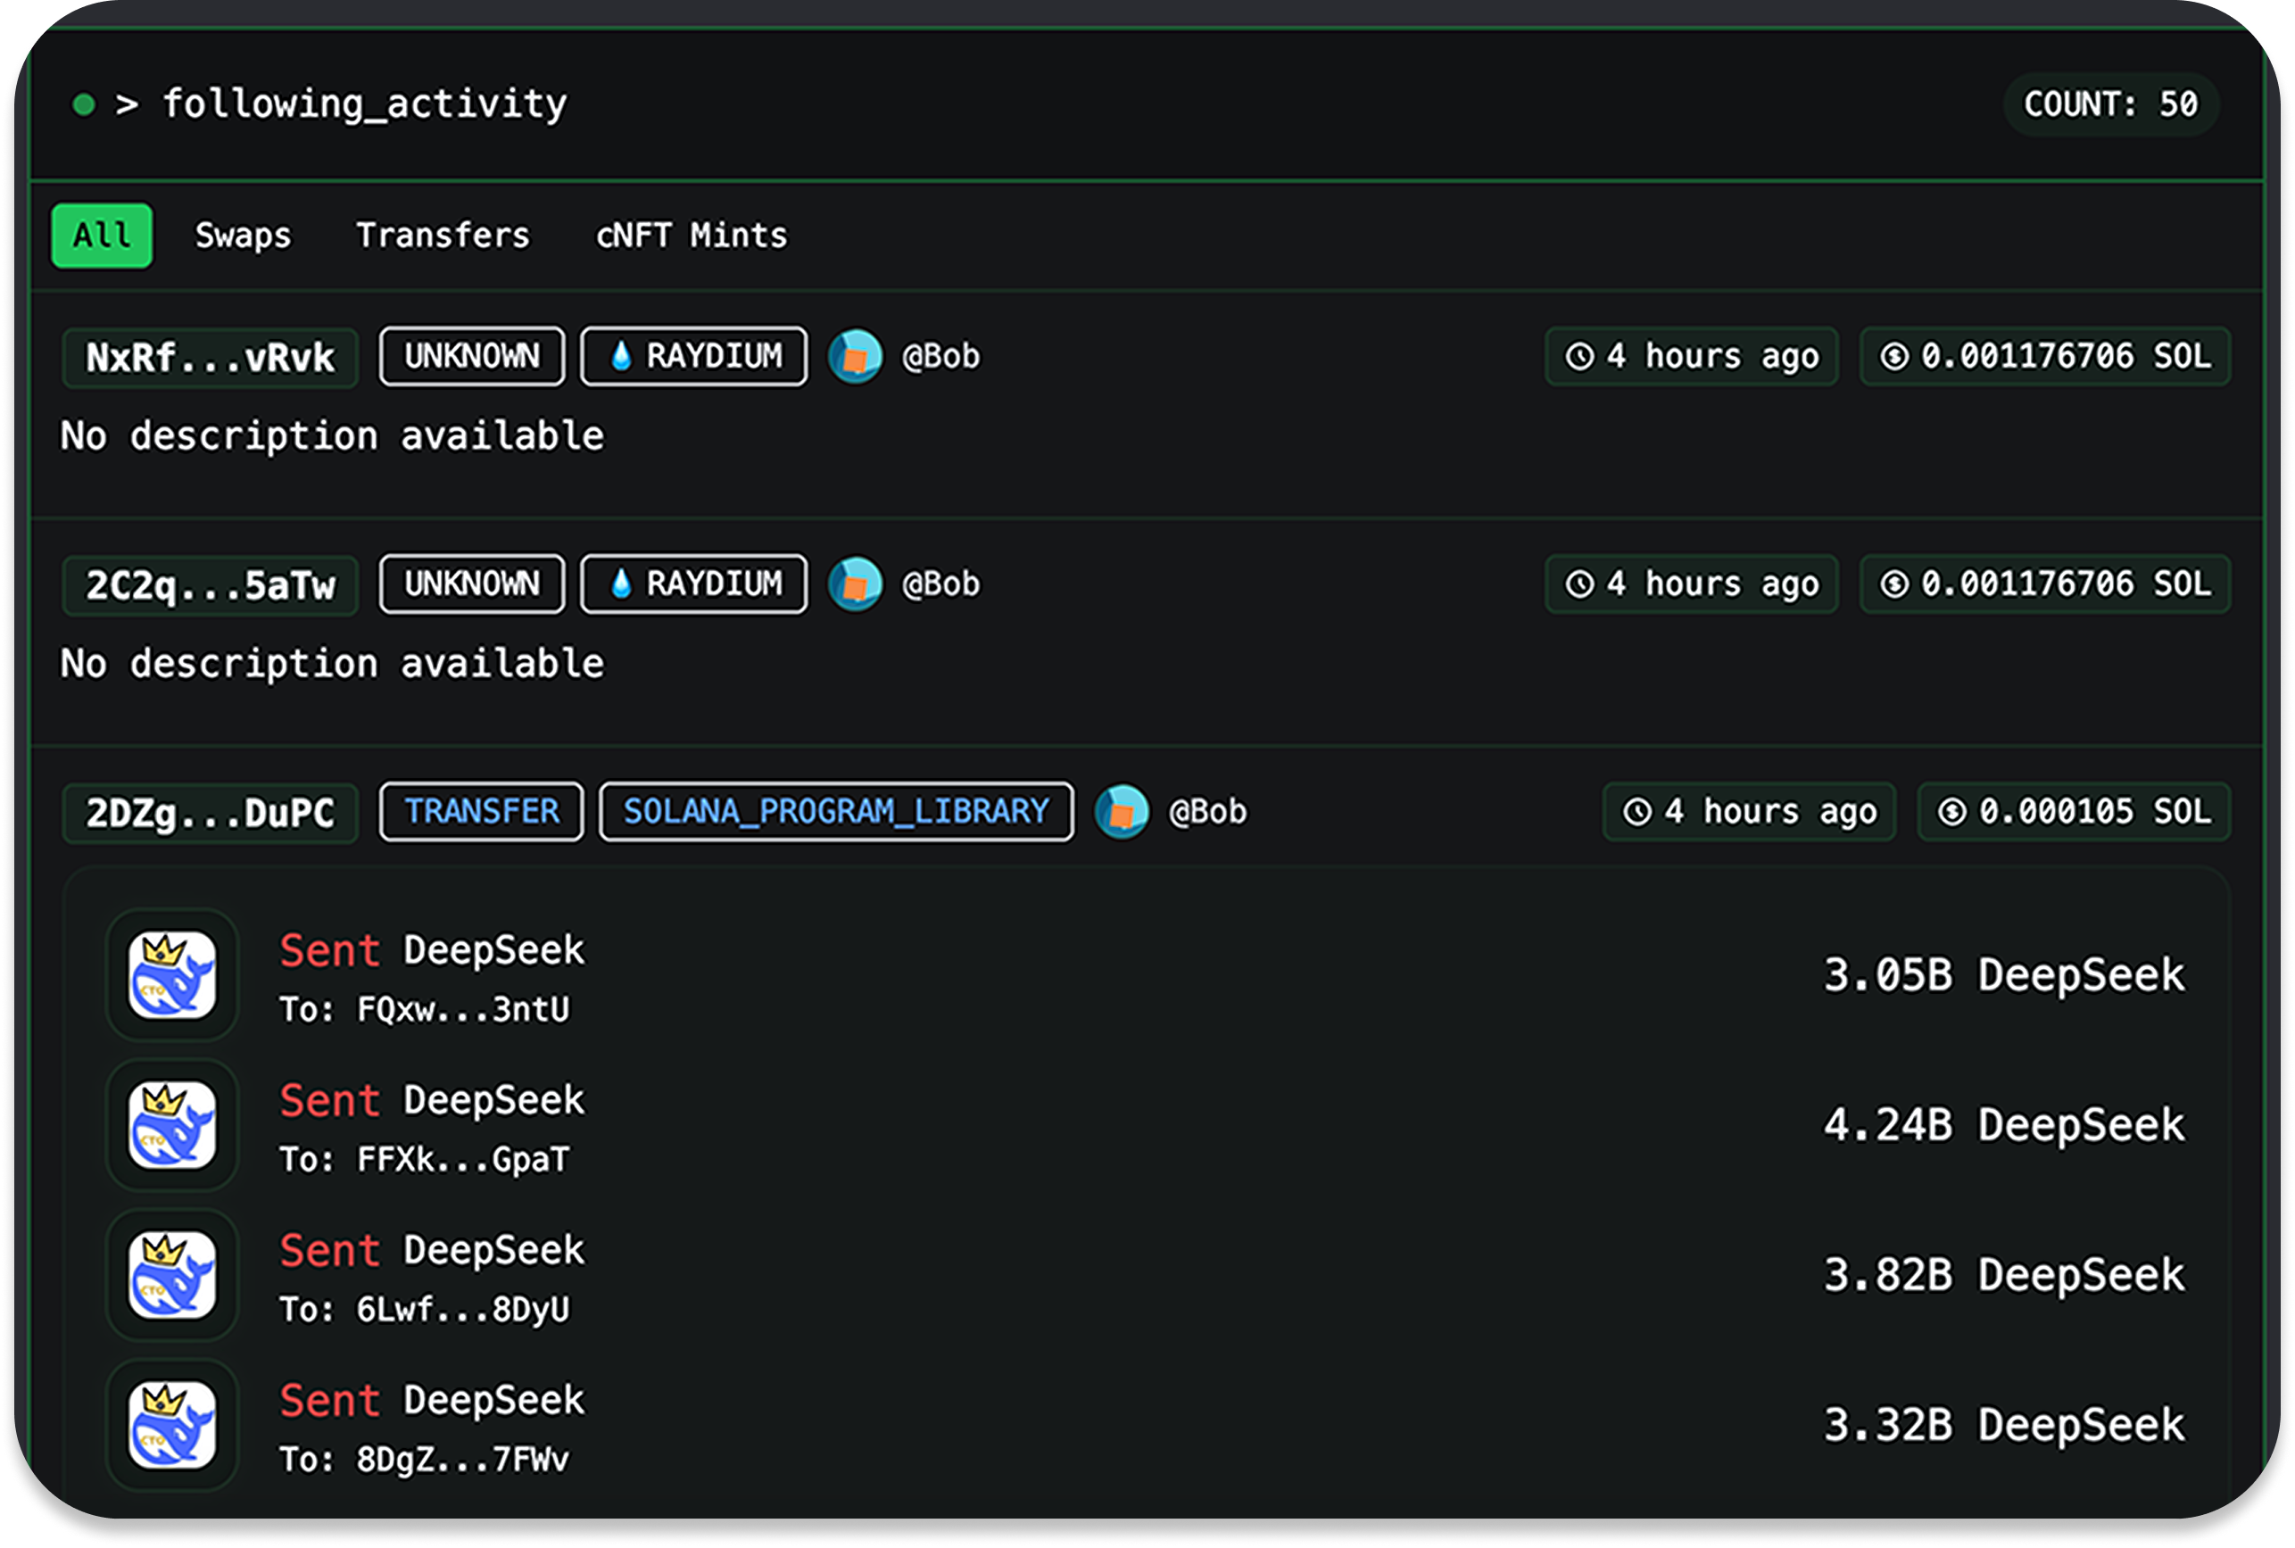Select the Transfers filter
Screen dimensions: 2295x1548
point(443,235)
